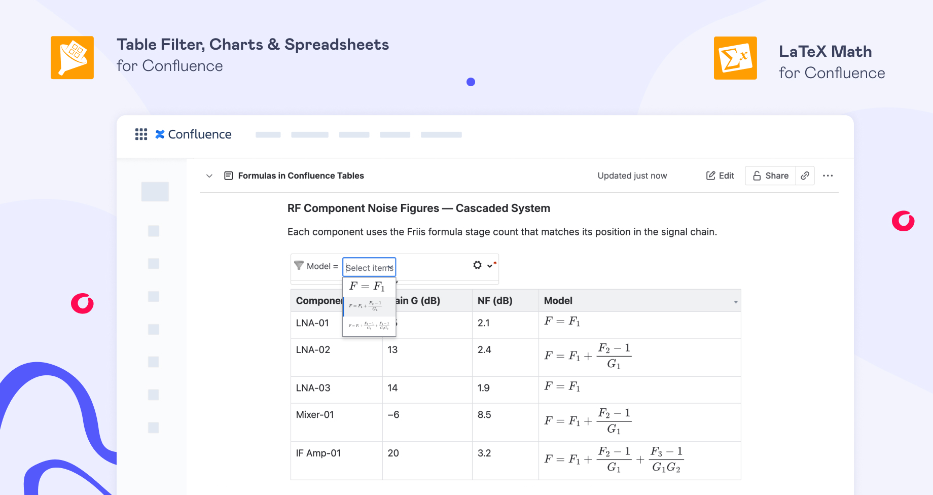Choose F = F1 option in dropdown list
This screenshot has width=933, height=495.
tap(369, 287)
